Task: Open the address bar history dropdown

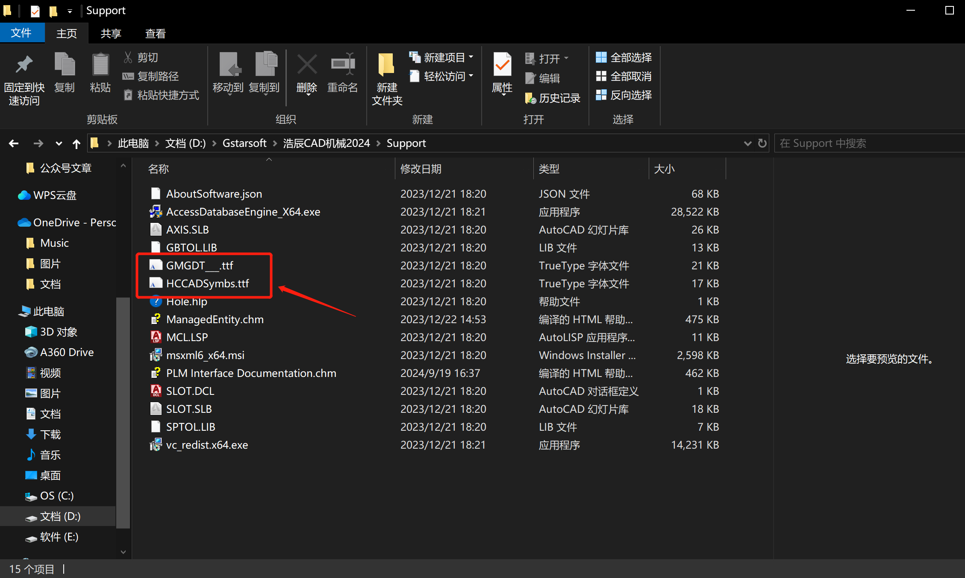Action: (x=747, y=143)
